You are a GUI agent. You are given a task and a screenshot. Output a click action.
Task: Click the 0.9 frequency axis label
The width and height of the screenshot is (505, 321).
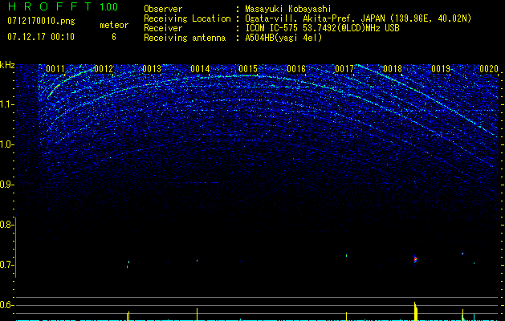[x=6, y=185]
